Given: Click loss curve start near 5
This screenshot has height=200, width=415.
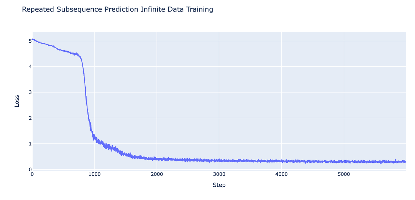Looking at the screenshot, I should pyautogui.click(x=33, y=39).
